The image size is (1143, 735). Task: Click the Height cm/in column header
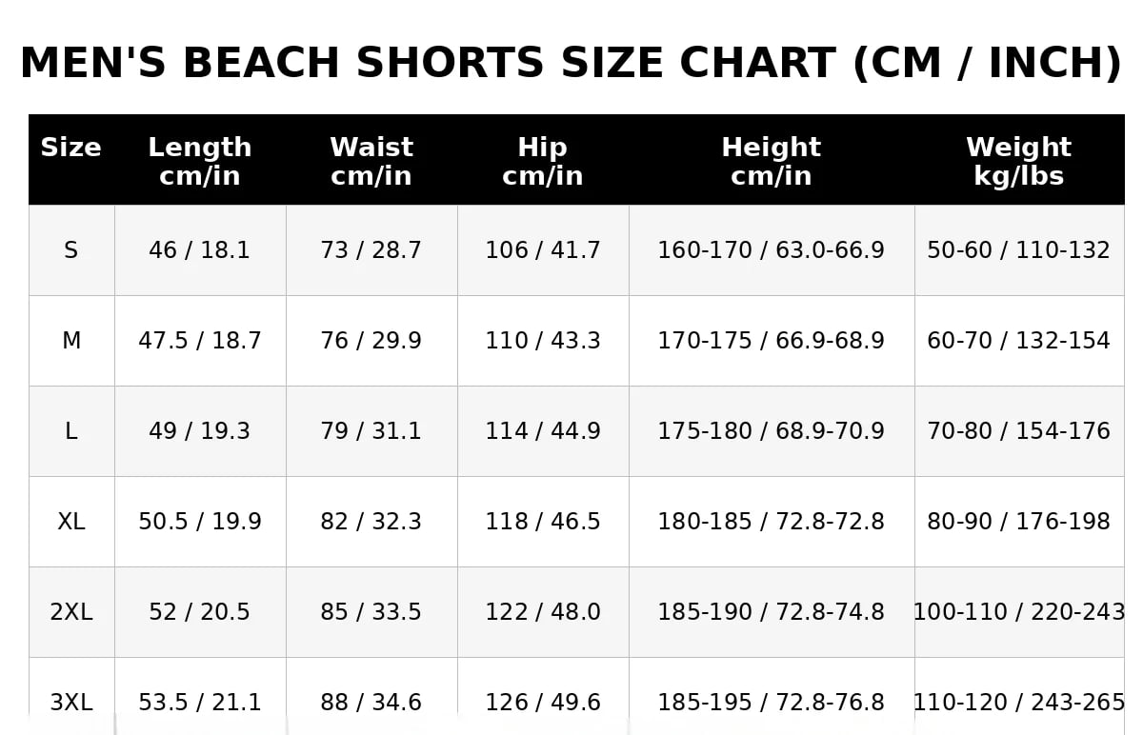click(772, 159)
